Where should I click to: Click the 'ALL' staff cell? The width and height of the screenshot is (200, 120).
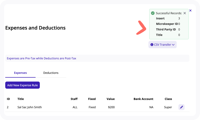click(75, 107)
